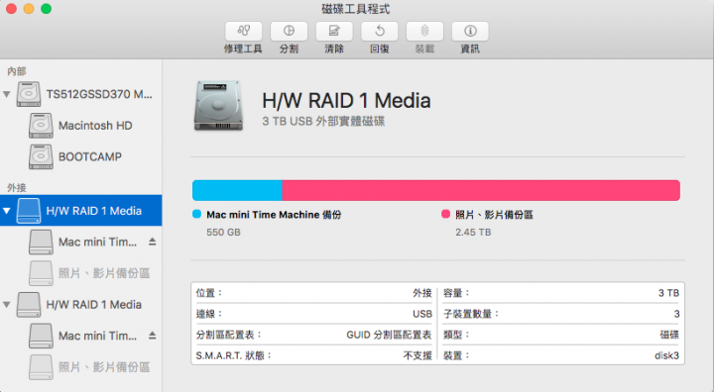714x392 pixels.
Task: Collapse the TS512GSSD370 disk tree
Action: click(6, 95)
